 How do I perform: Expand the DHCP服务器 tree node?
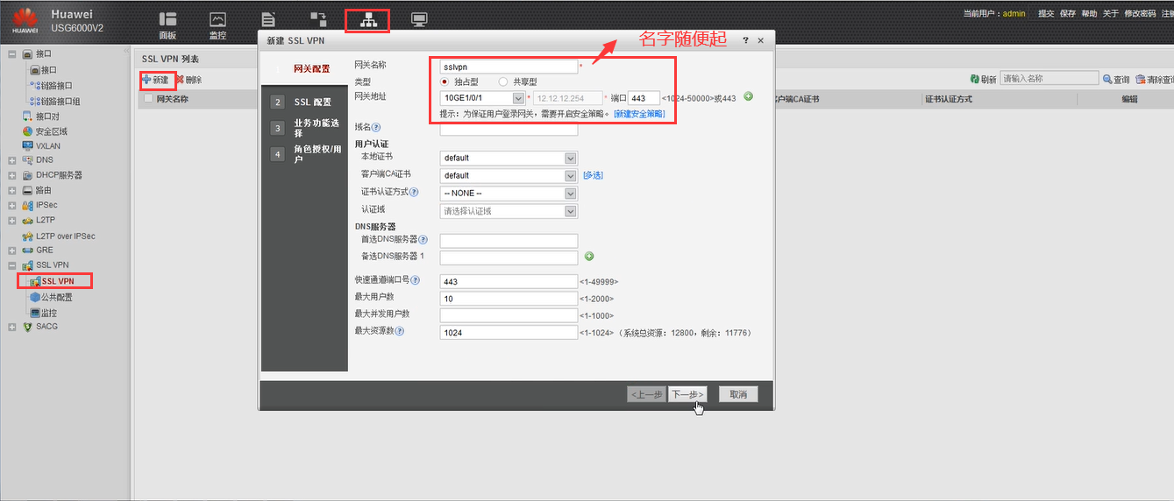[11, 175]
